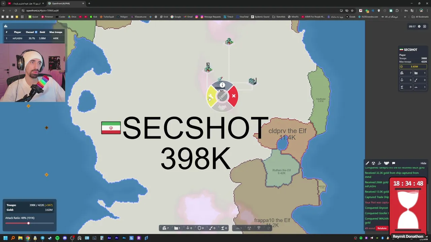Toggle the trade events filter icon
Screen dimensions: 431x242
[380, 163]
